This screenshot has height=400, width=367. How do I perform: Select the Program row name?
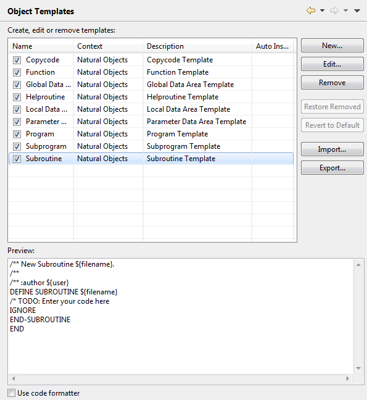coord(40,134)
